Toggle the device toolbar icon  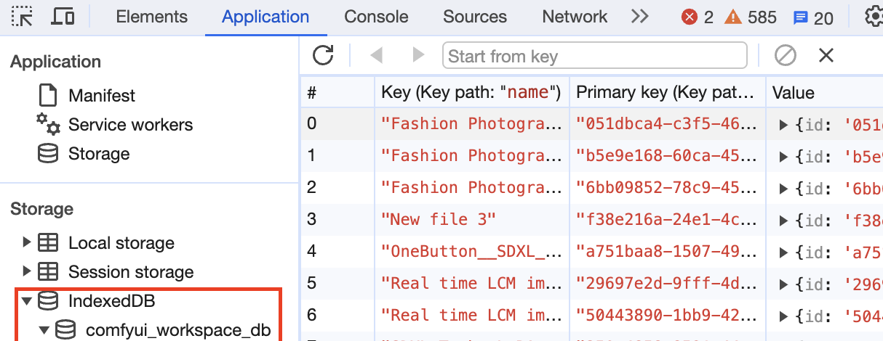[64, 17]
